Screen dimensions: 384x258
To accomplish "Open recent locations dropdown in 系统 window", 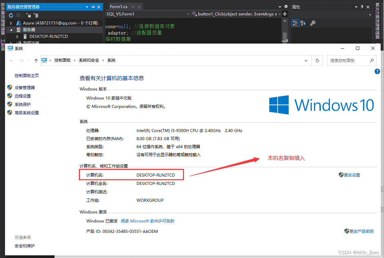I will (29, 61).
